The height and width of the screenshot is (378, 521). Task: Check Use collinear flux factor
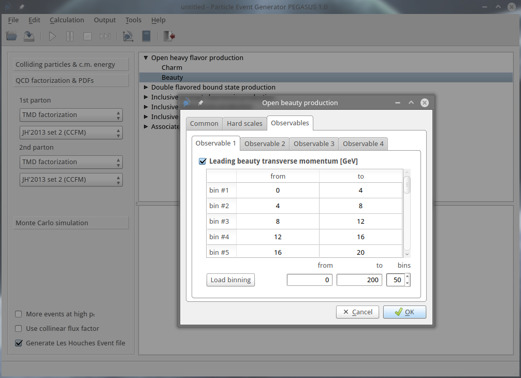19,328
